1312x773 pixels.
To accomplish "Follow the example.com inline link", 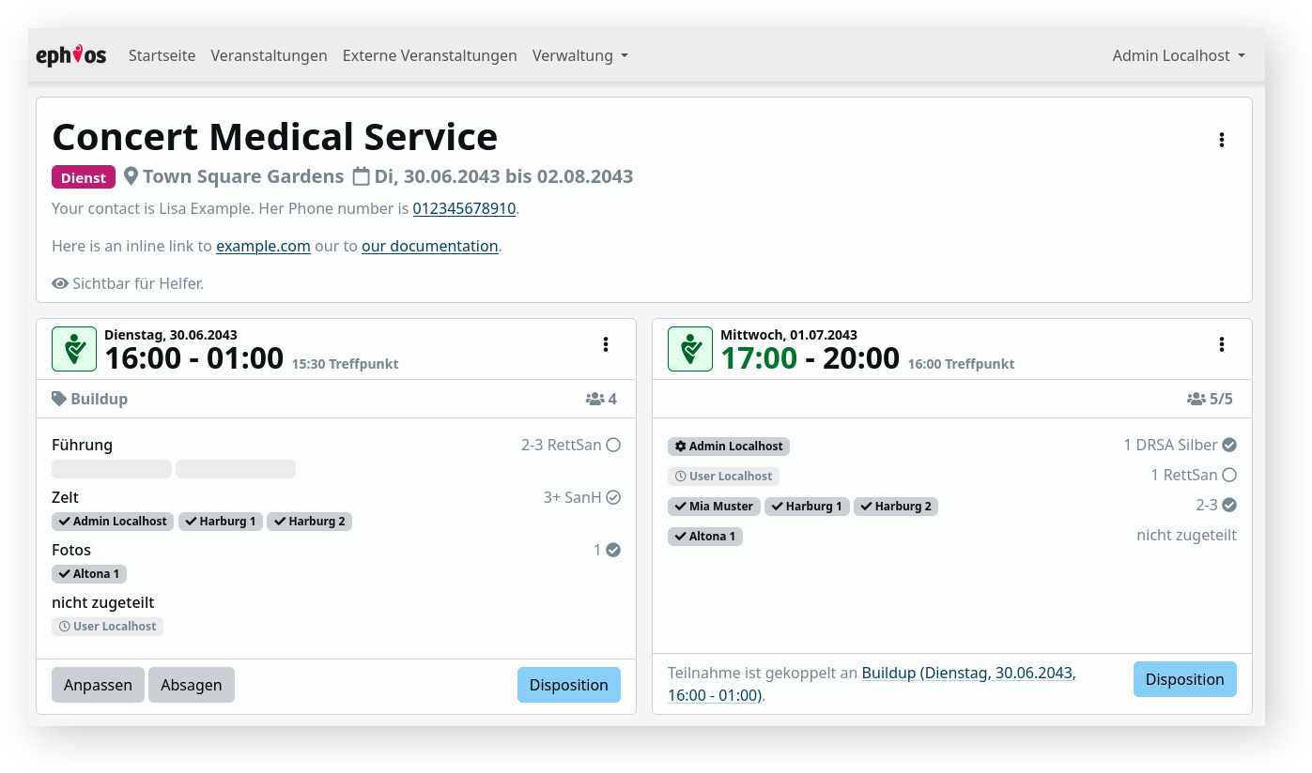I will pos(264,246).
